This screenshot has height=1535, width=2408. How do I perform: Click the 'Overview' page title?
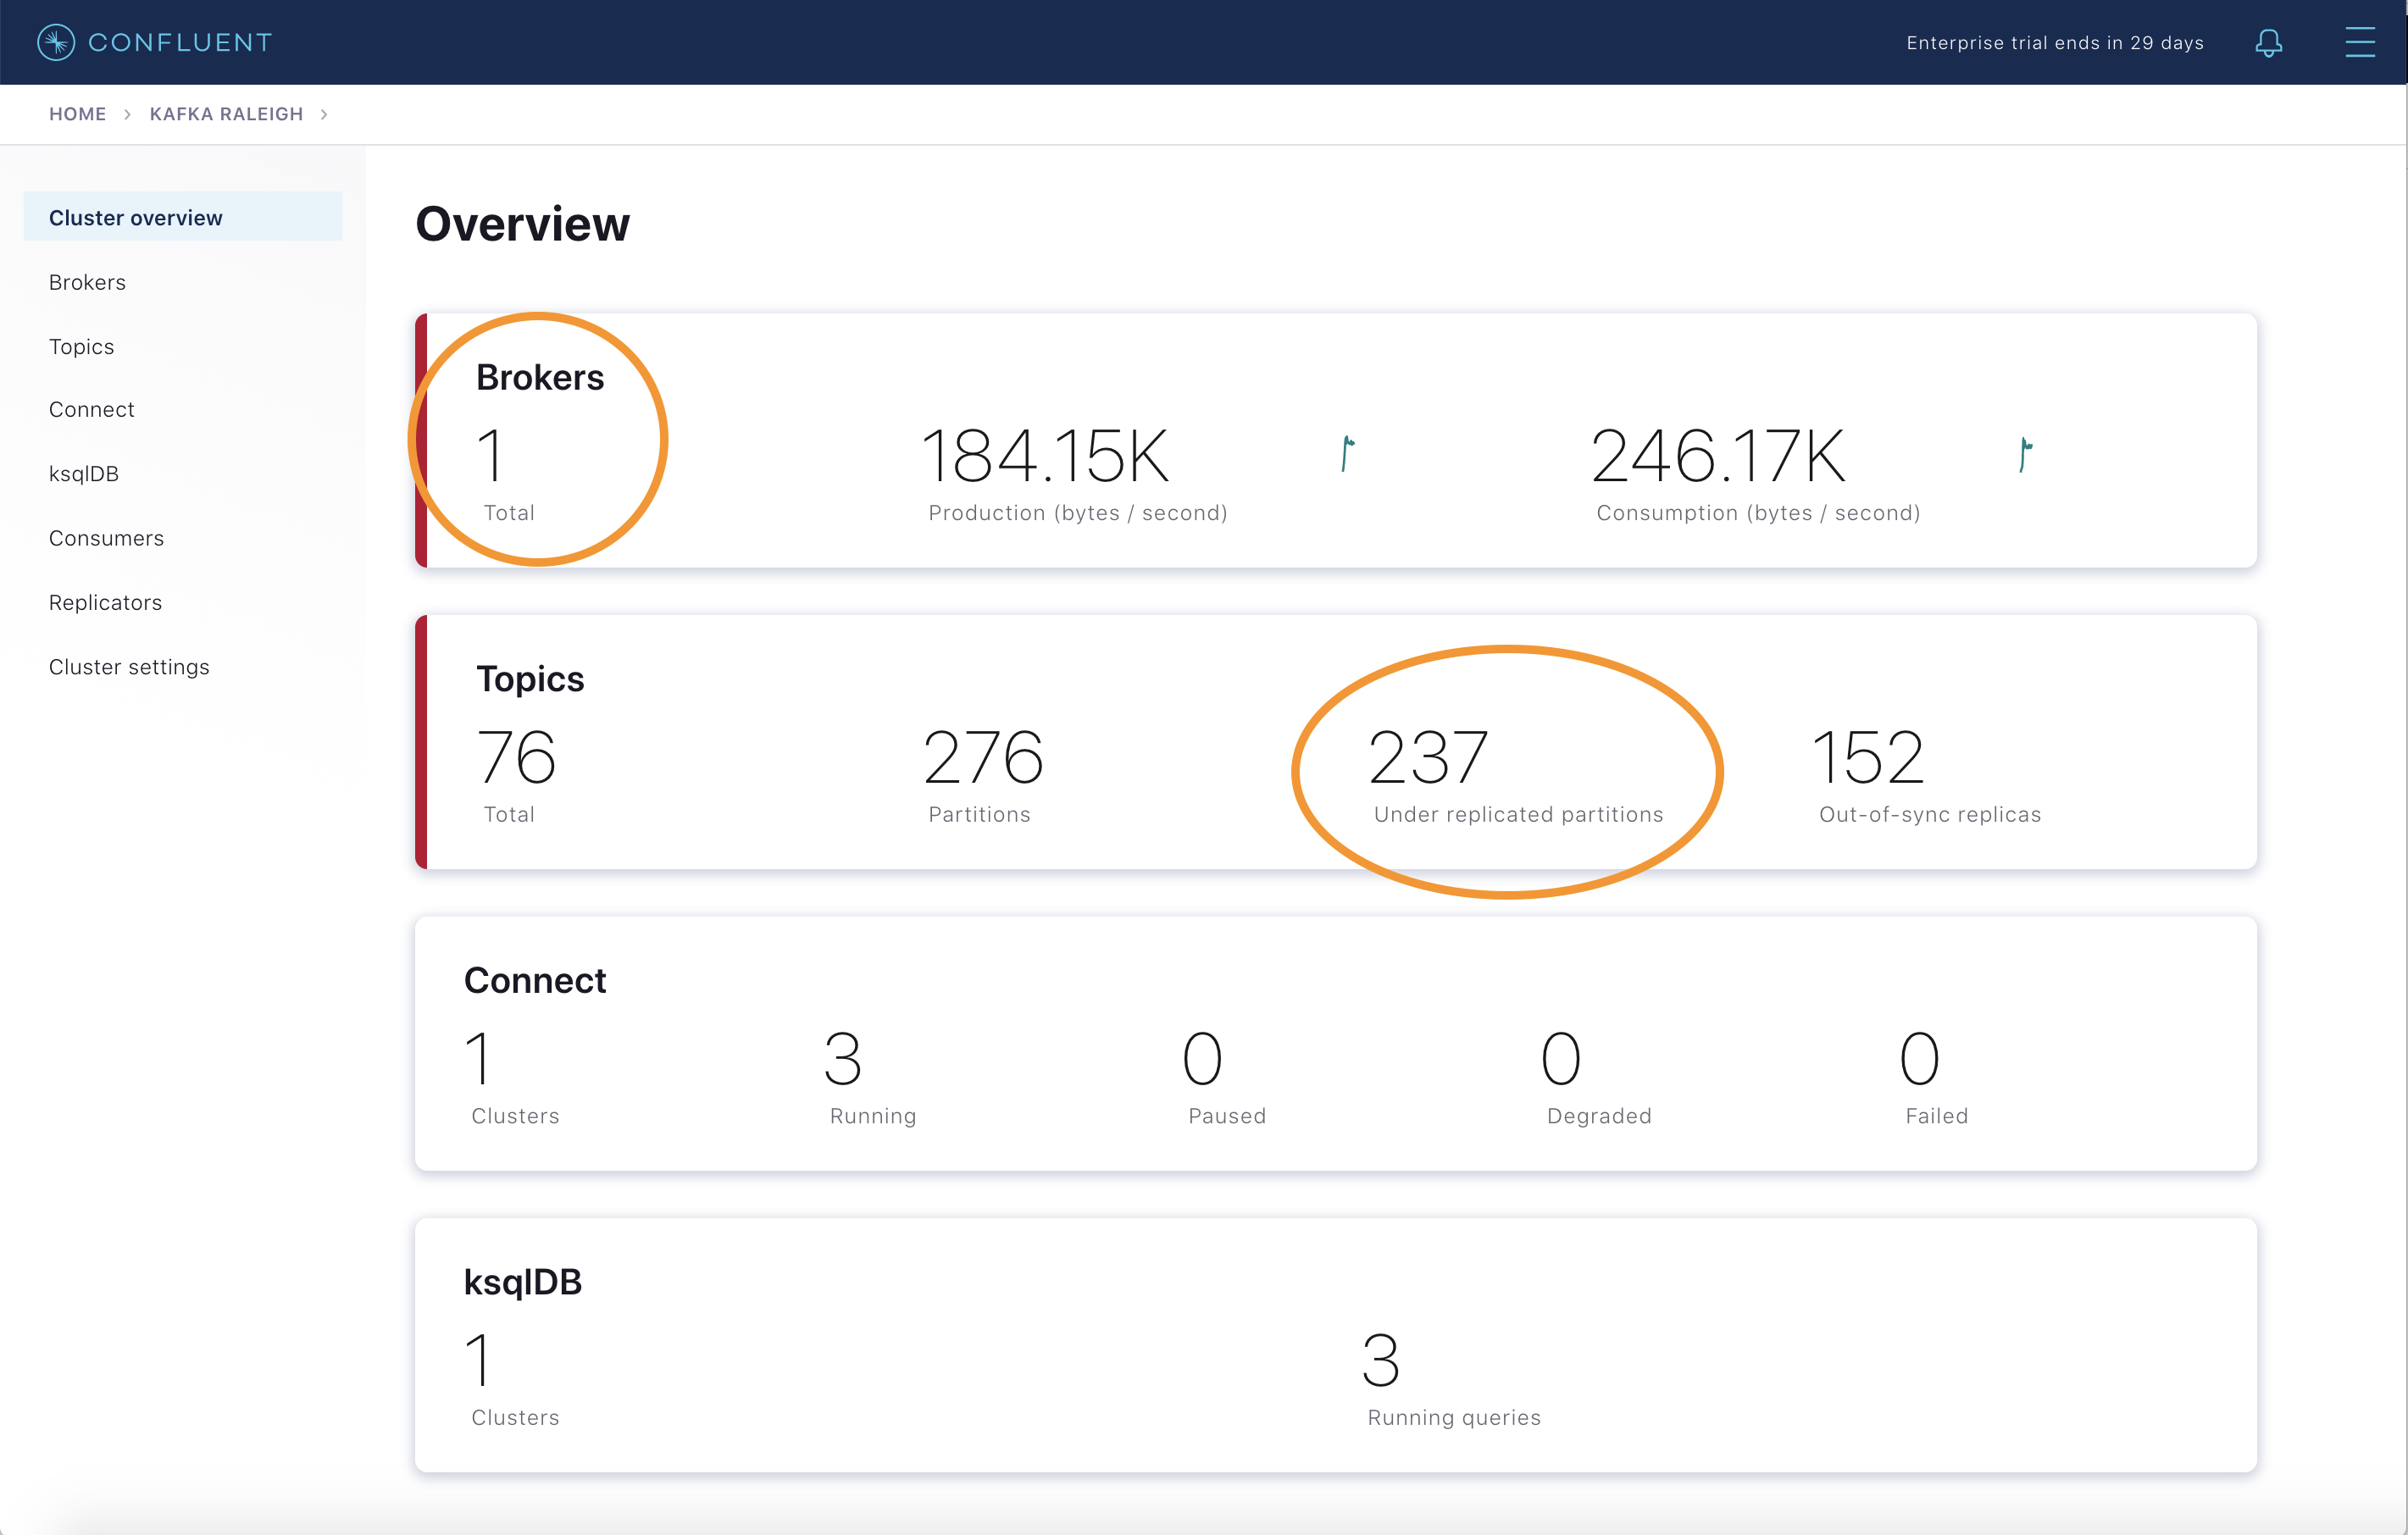point(523,223)
